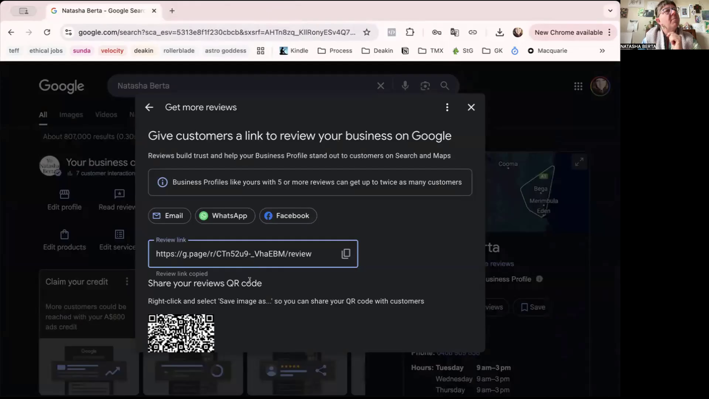Select the Review link text field
Image resolution: width=709 pixels, height=399 pixels.
(x=253, y=254)
